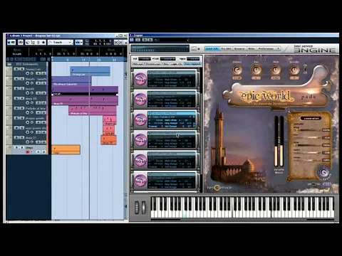Adjust the fourth knob beside Pitch
The height and width of the screenshot is (256, 342).
click(x=294, y=70)
